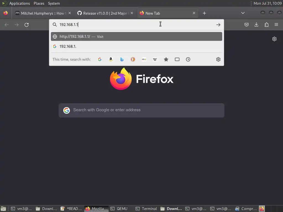Switch to Terminal window in taskbar

[146, 209]
